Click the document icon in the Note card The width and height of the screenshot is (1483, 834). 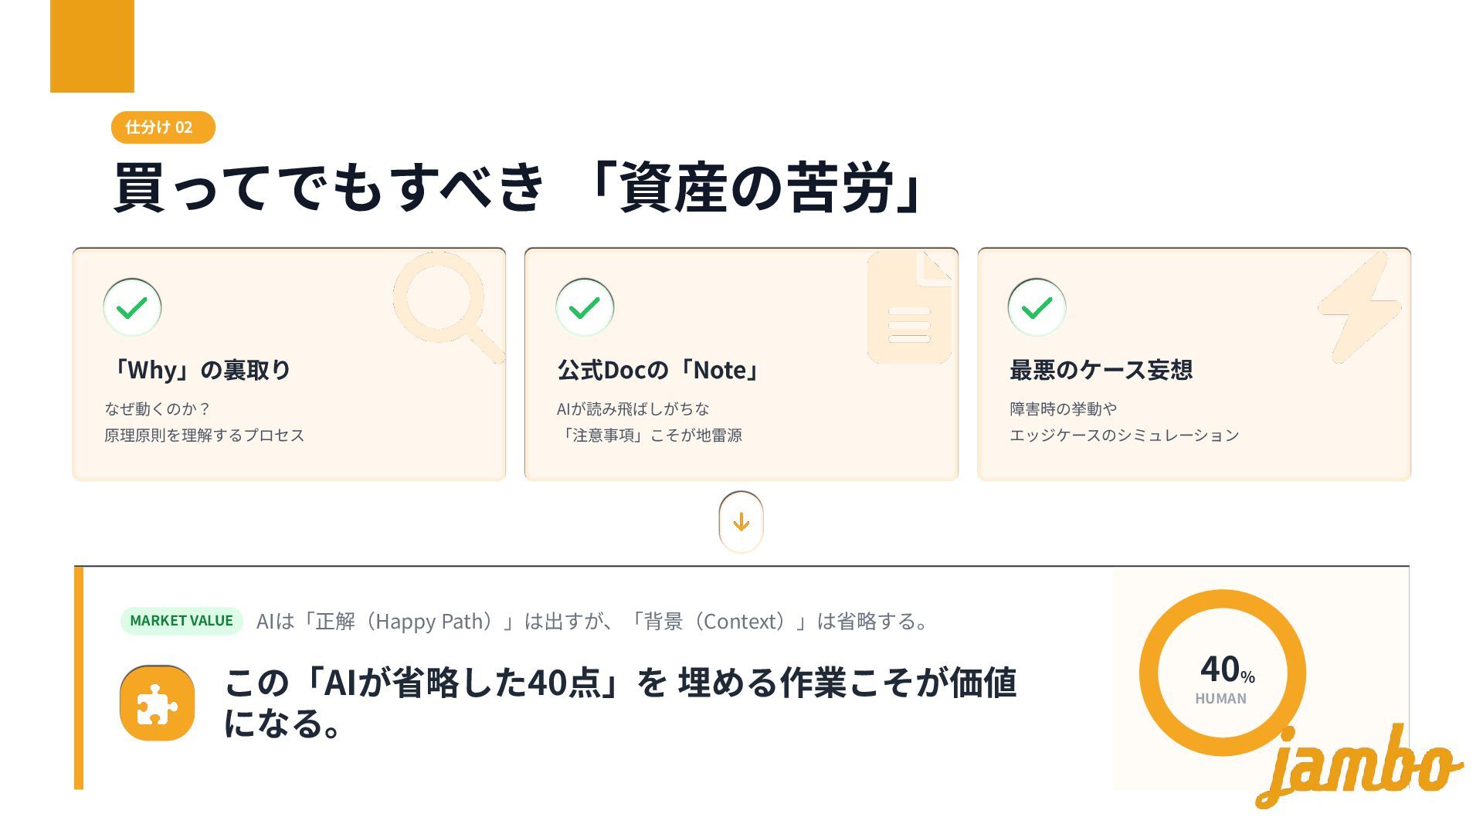(909, 307)
